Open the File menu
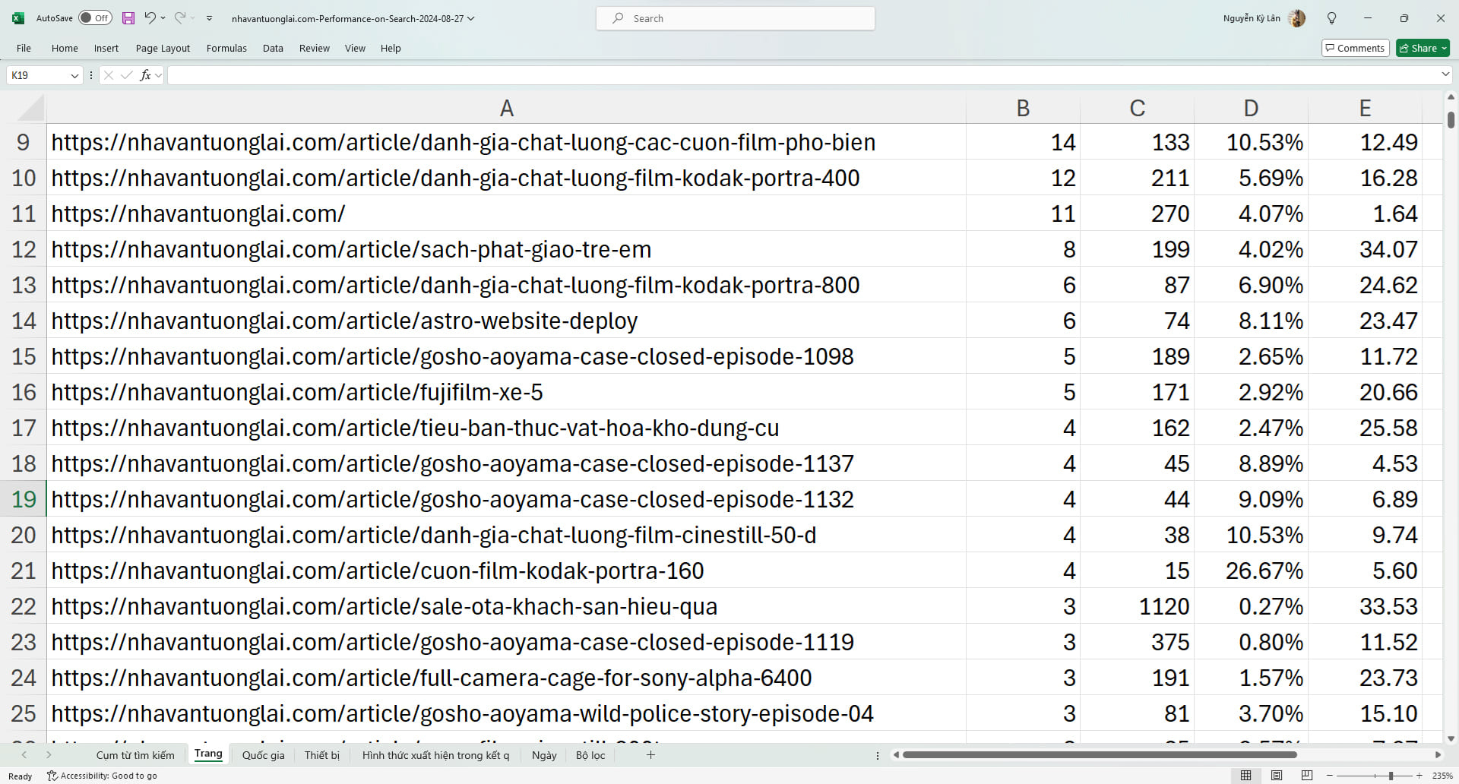 [x=24, y=48]
